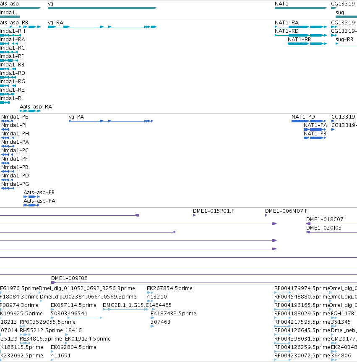Open the CG13319 gene label
Screen dimensions: 357x362
point(343,4)
